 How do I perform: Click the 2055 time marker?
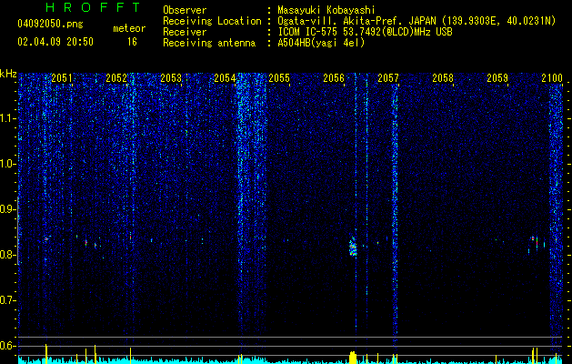(x=279, y=78)
